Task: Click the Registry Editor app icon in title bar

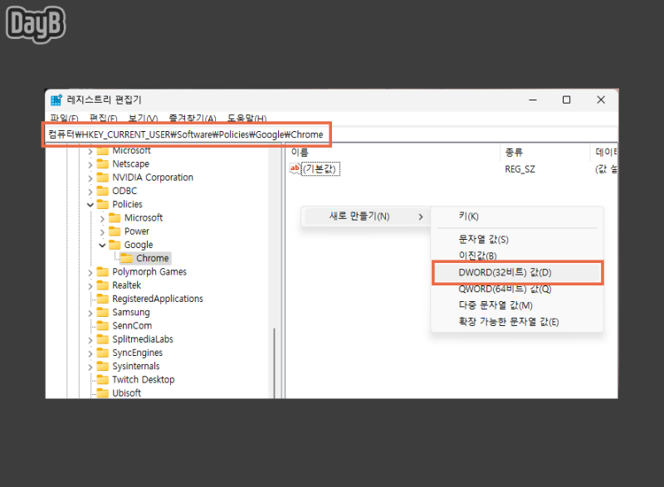Action: [56, 100]
